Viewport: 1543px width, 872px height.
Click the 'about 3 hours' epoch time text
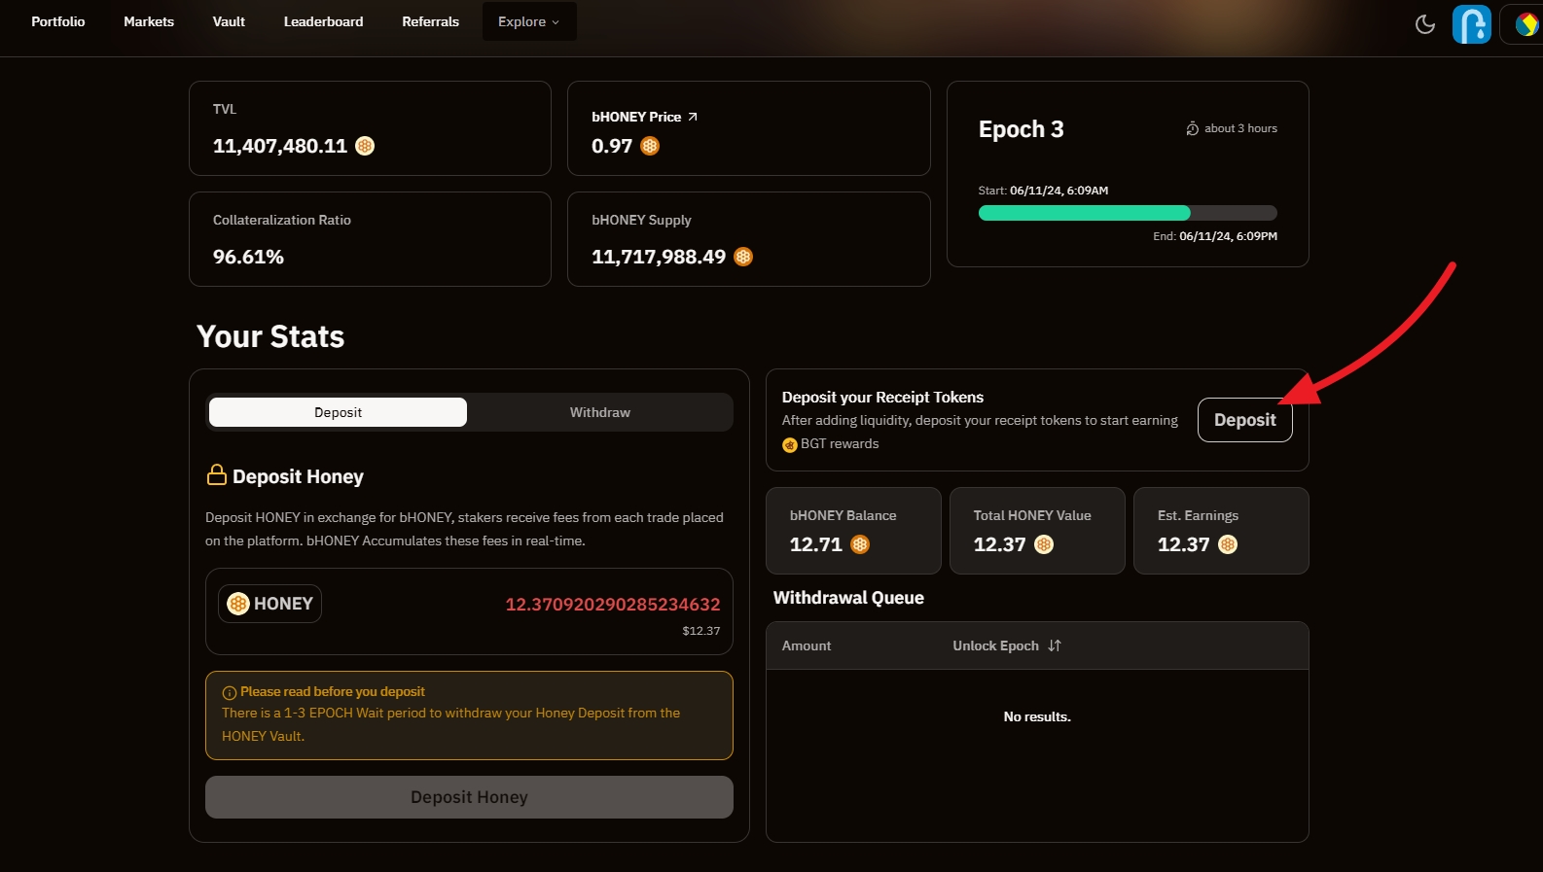[x=1240, y=128]
